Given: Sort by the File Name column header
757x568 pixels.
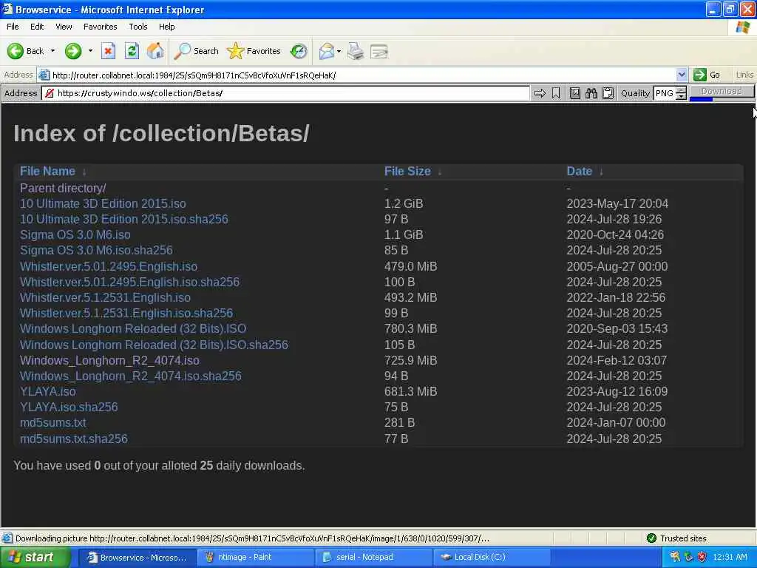Looking at the screenshot, I should [x=47, y=171].
